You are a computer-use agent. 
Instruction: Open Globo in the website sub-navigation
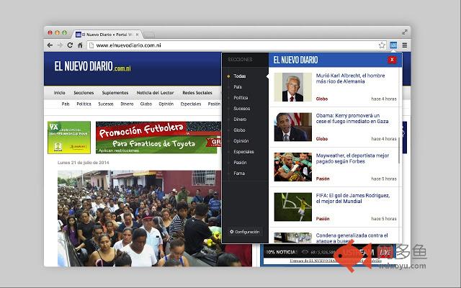pyautogui.click(x=146, y=104)
